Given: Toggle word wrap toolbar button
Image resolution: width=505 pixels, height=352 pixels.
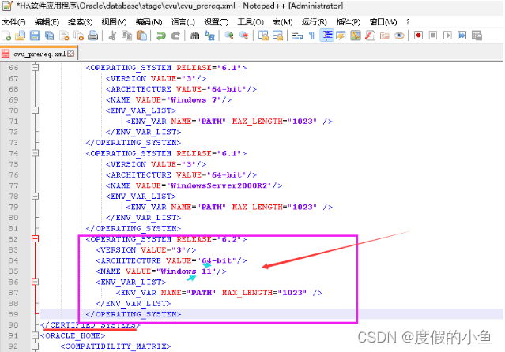Looking at the screenshot, I should 297,36.
